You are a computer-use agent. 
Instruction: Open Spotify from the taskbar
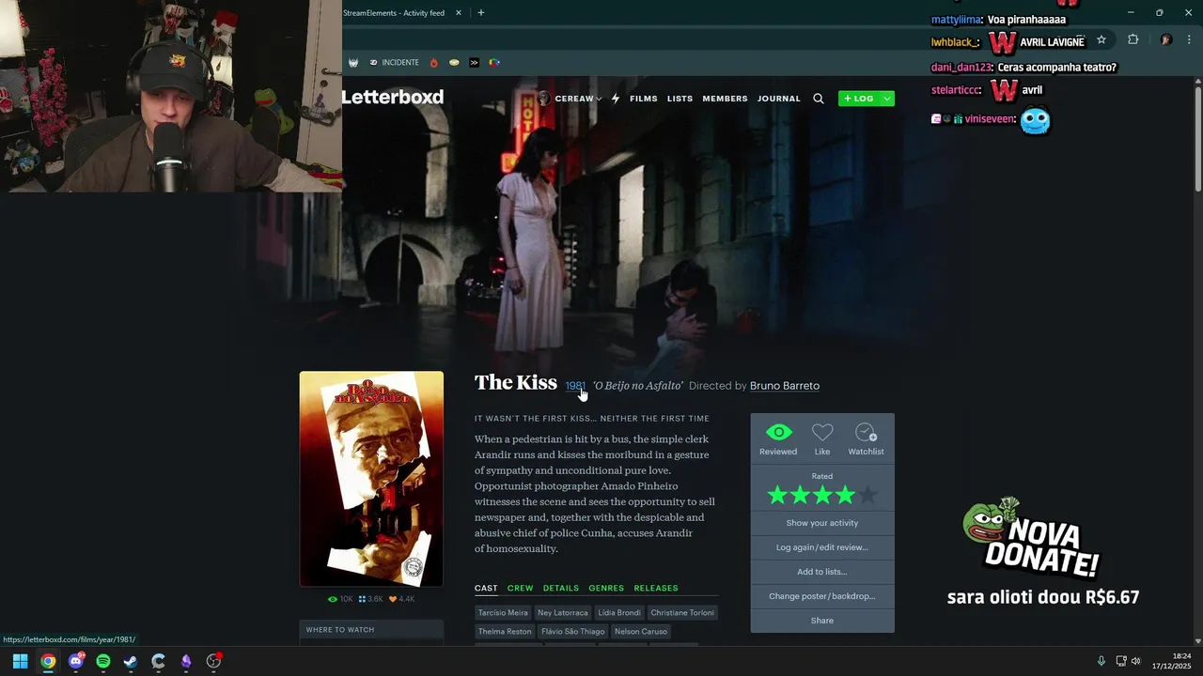pyautogui.click(x=103, y=661)
